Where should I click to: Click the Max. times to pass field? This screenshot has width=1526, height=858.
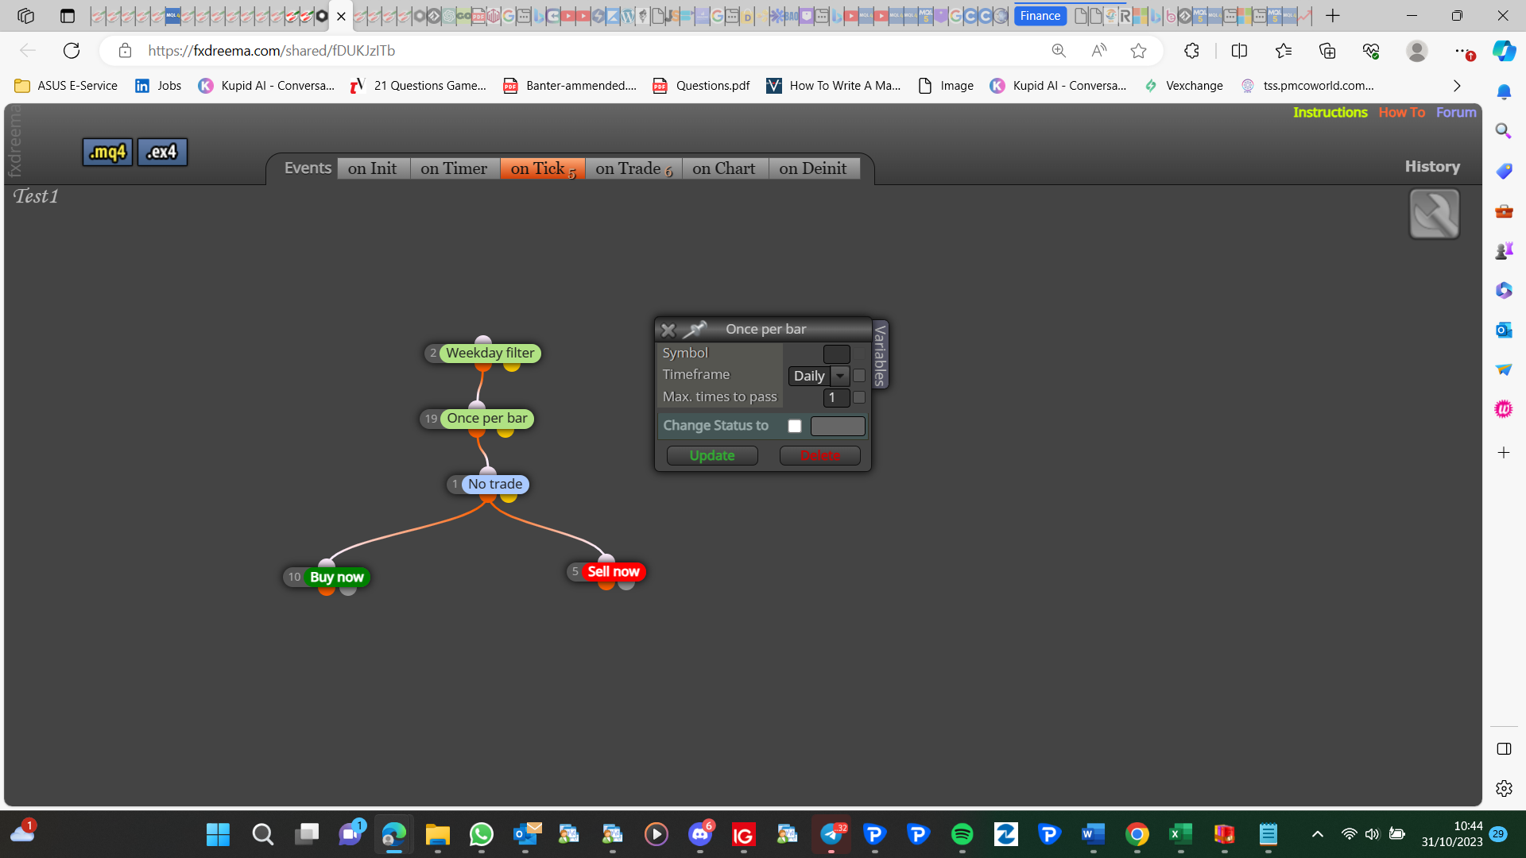pyautogui.click(x=836, y=397)
